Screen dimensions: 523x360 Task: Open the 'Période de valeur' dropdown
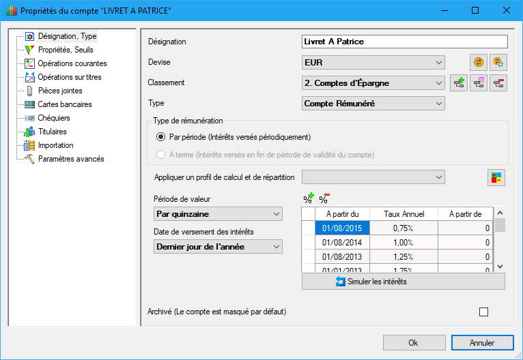[218, 214]
